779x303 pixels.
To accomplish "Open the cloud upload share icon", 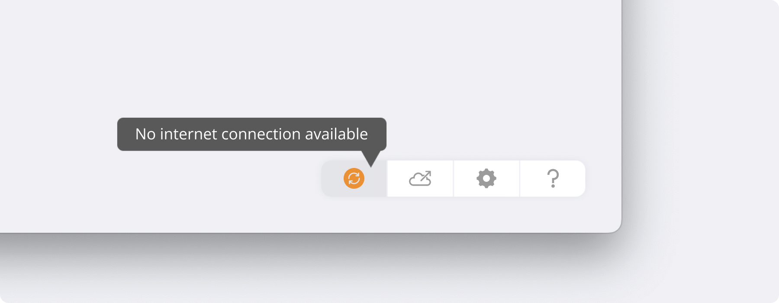I will tap(420, 178).
